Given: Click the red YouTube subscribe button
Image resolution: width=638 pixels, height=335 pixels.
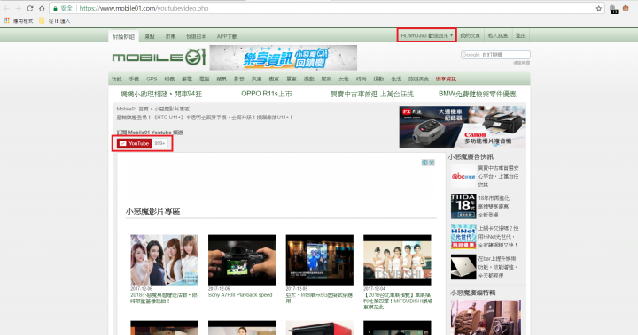Looking at the screenshot, I should (135, 143).
